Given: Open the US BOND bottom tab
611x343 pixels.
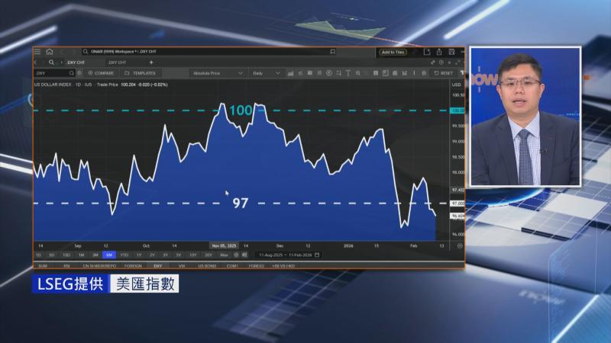Looking at the screenshot, I should click(x=207, y=266).
